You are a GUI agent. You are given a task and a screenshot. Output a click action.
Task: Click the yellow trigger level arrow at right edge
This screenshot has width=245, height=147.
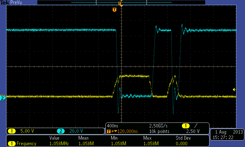click(234, 89)
